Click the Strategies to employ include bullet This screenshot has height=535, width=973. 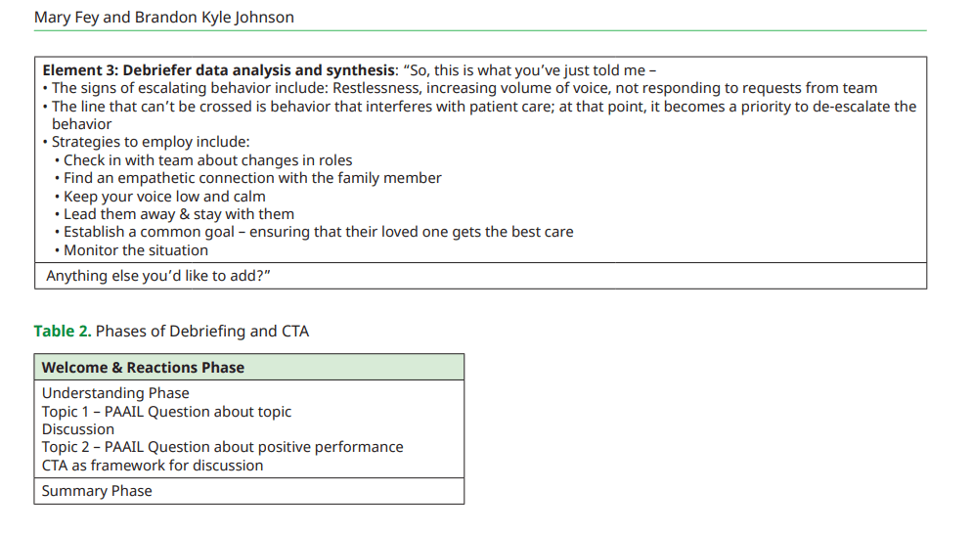[151, 142]
